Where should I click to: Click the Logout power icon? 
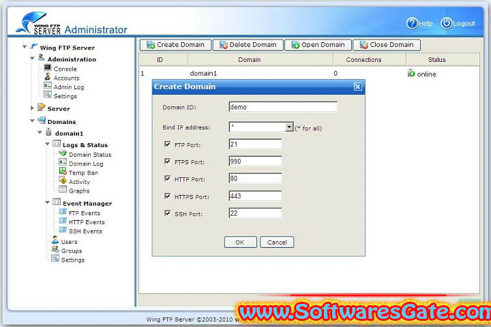click(x=447, y=23)
